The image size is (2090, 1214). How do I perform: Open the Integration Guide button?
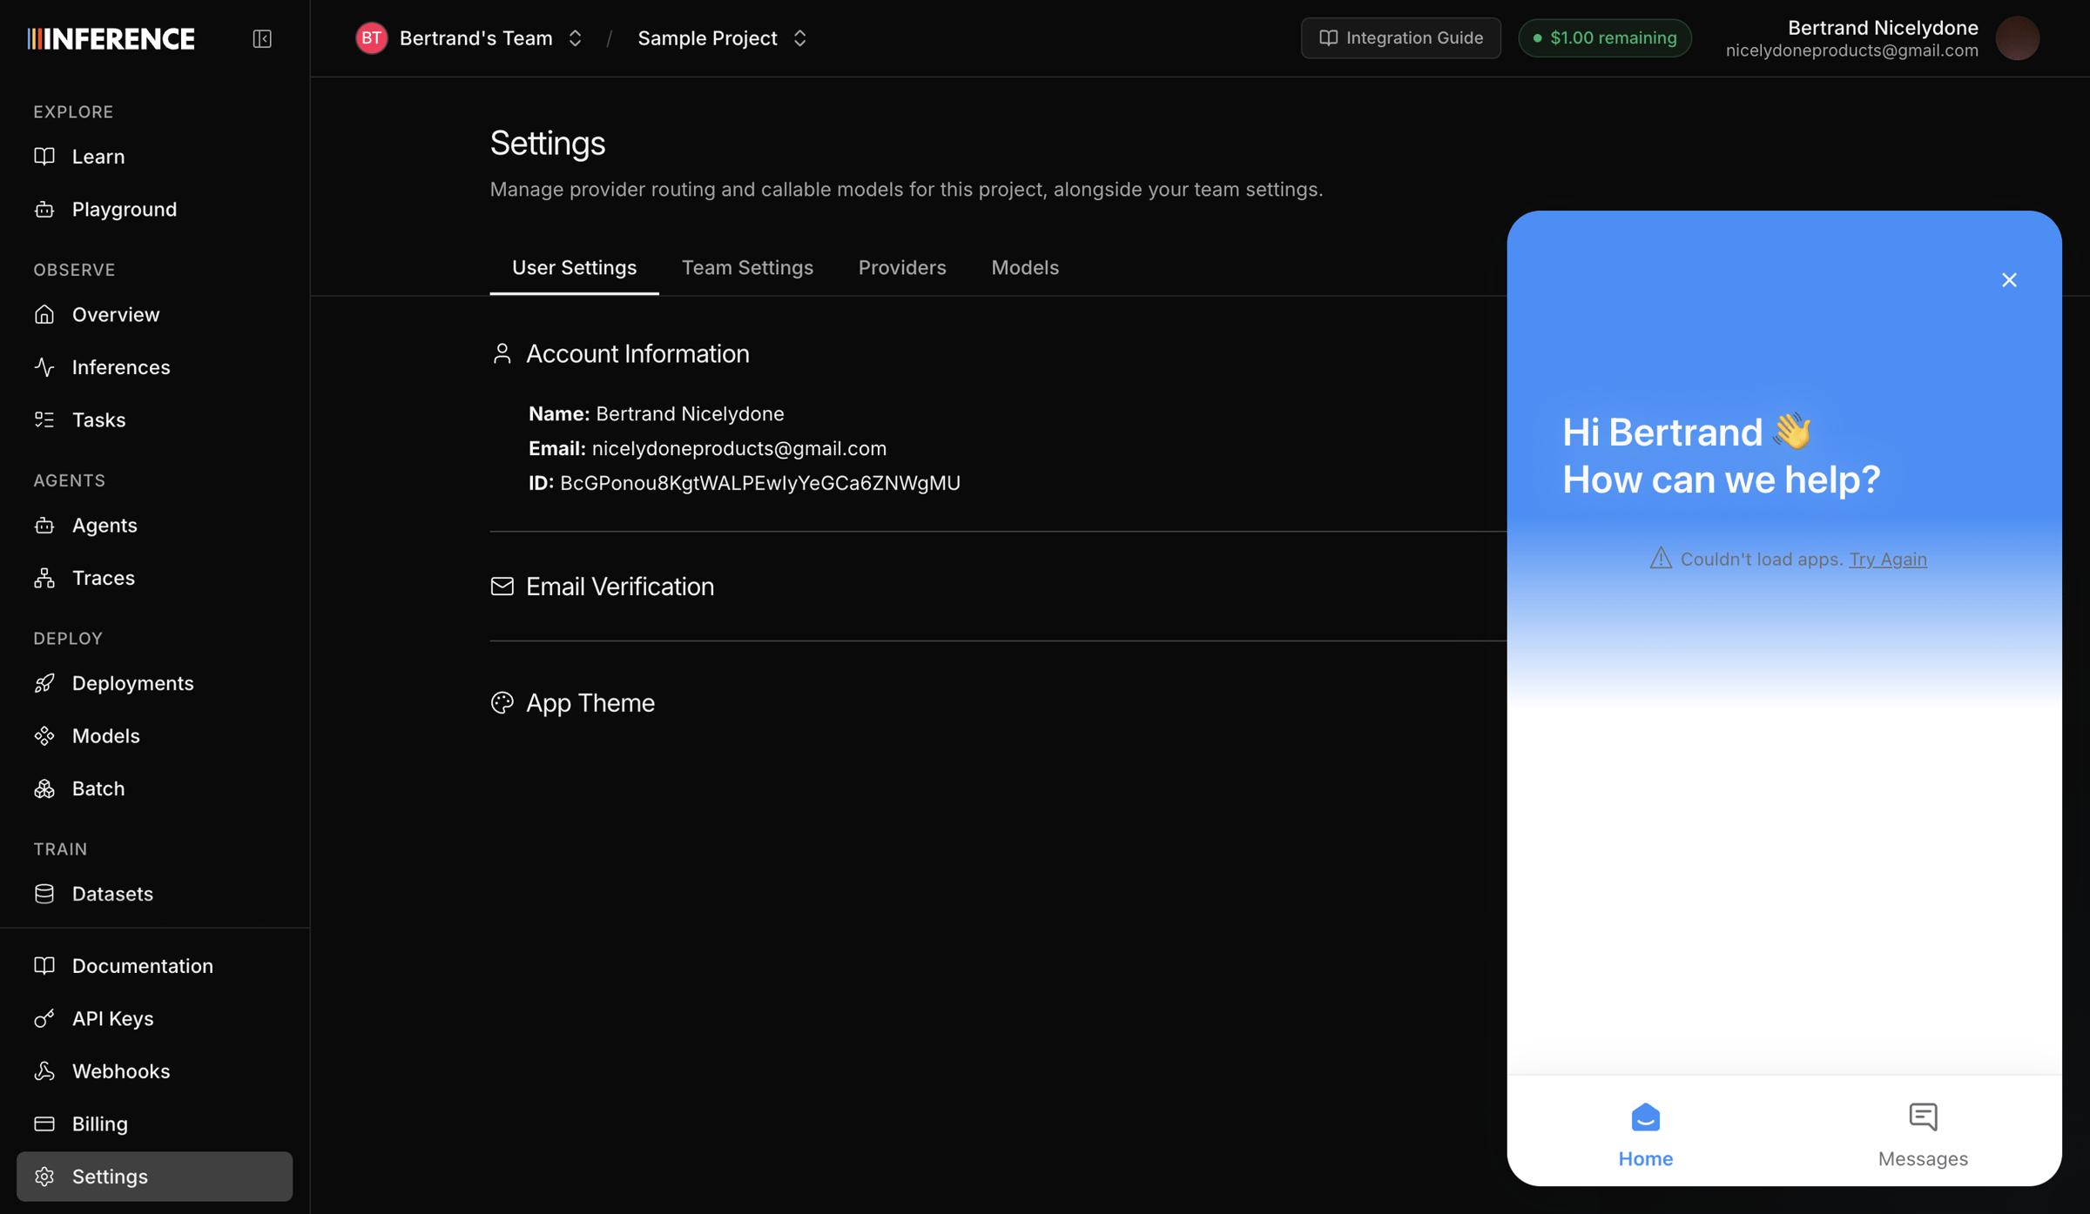pos(1400,38)
